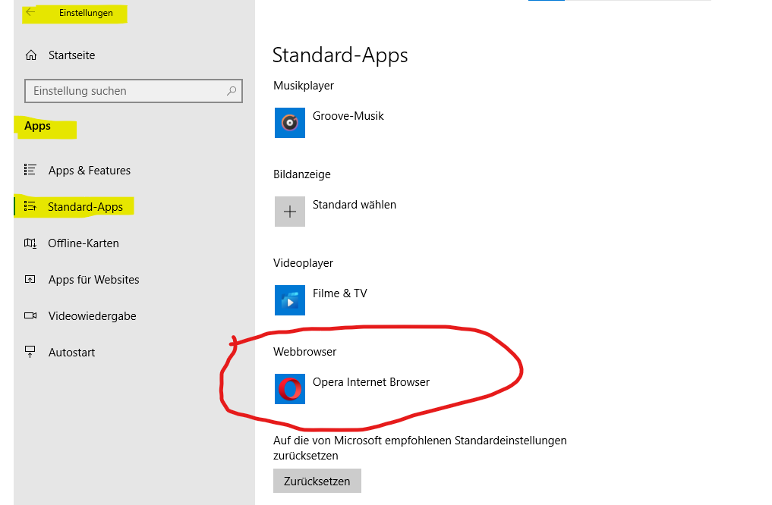Click the Standard-Apps page heading
Screen dimensions: 772x505
point(340,55)
